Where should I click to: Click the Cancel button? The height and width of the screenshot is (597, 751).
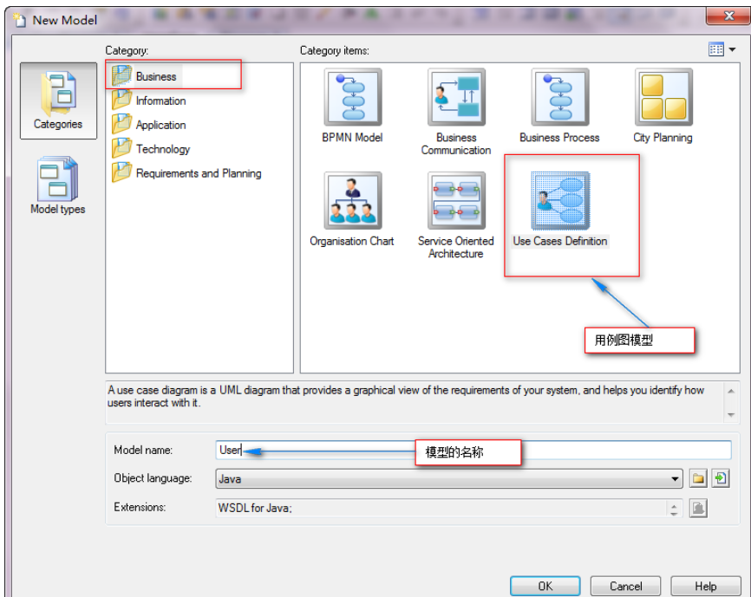pos(625,586)
